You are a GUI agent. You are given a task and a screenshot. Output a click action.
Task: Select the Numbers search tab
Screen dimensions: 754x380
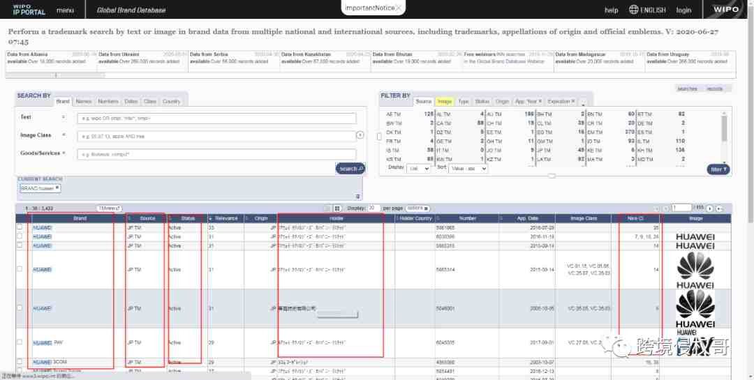(108, 101)
